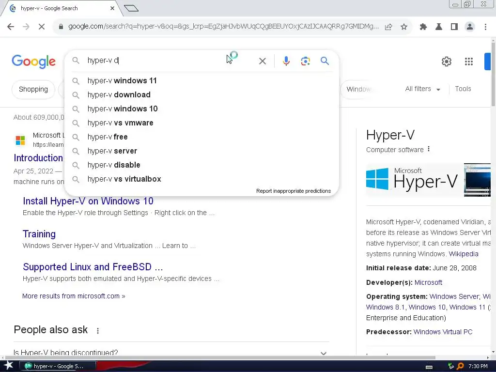Open Google quick settings gear
The height and width of the screenshot is (372, 496).
[446, 62]
